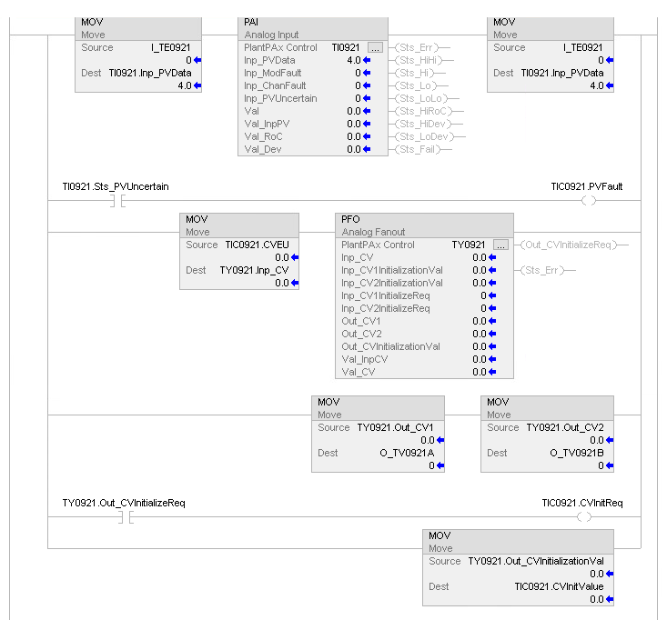Select the TIC0921.CVInitValue destination tag
The image size is (667, 620).
(x=560, y=586)
